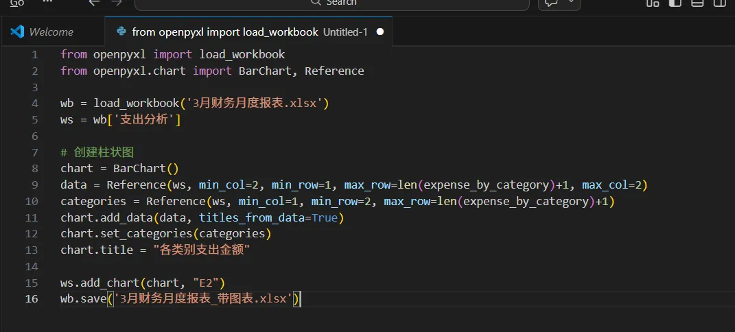Click the VS Code logo on Welcome tab
The height and width of the screenshot is (332, 735).
click(x=17, y=32)
